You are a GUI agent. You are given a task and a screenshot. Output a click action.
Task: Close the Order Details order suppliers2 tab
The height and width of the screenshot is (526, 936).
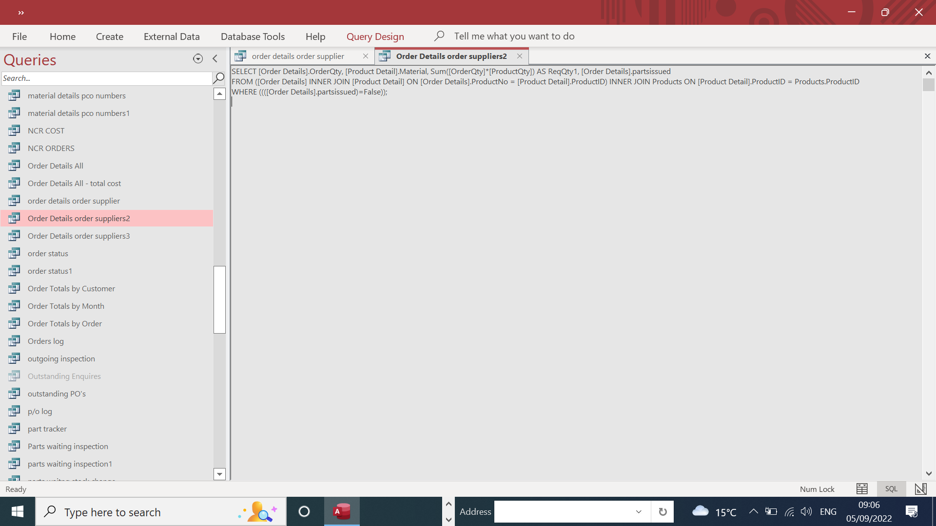point(520,56)
